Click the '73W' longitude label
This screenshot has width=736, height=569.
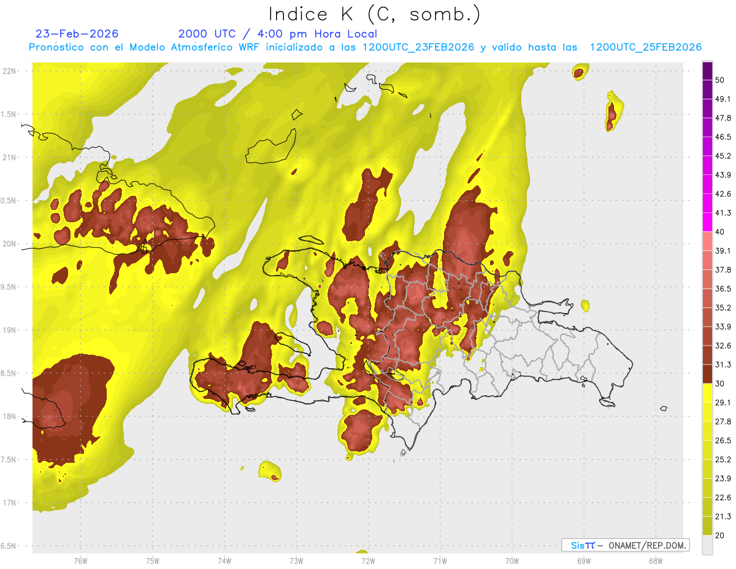pos(296,560)
